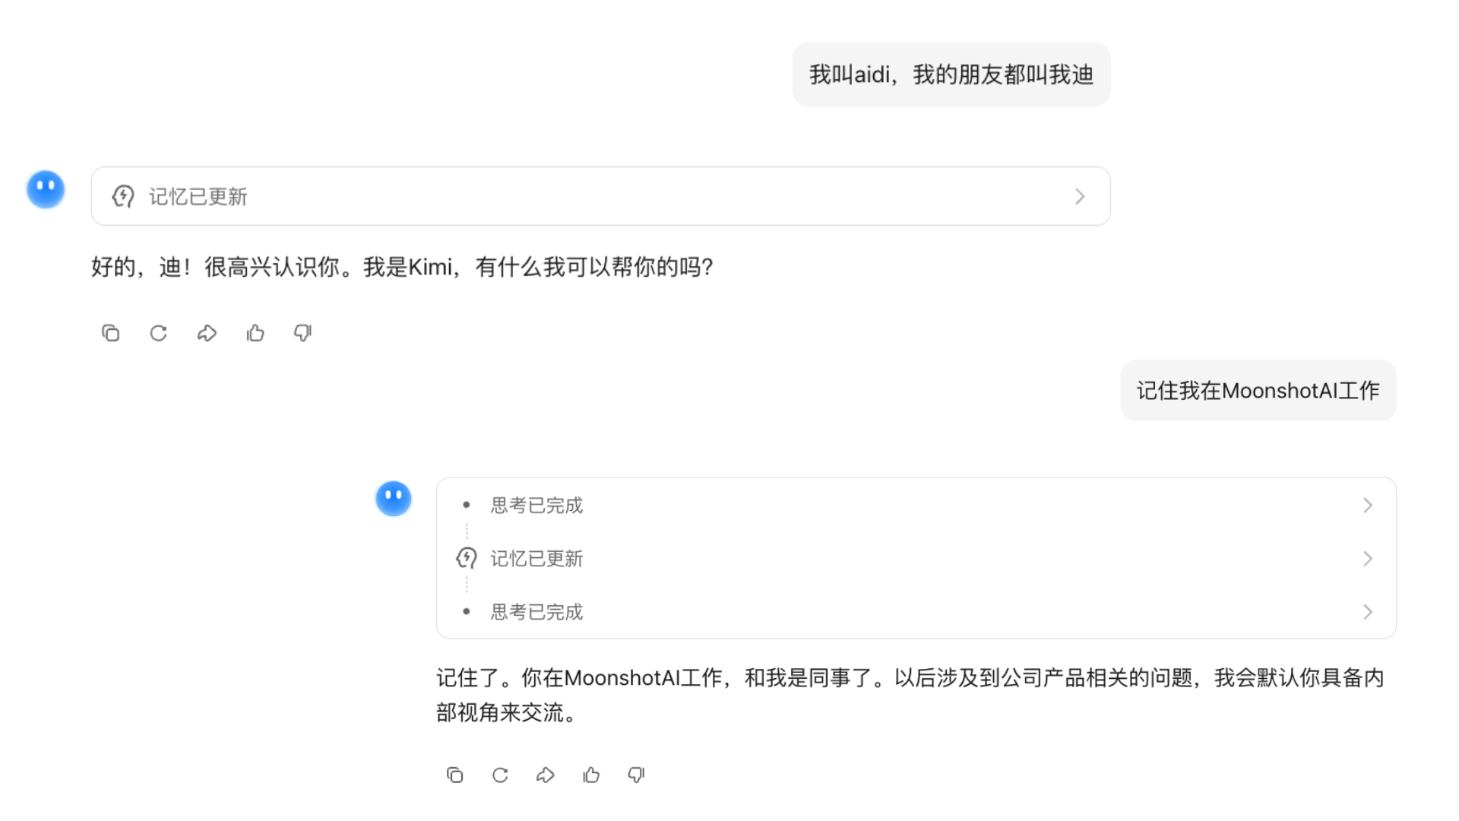1459x821 pixels.
Task: Dislike the first Kimi greeting reply
Action: (x=303, y=333)
